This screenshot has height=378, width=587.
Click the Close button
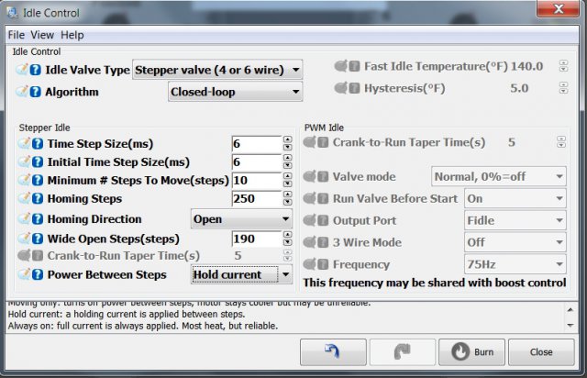(540, 351)
